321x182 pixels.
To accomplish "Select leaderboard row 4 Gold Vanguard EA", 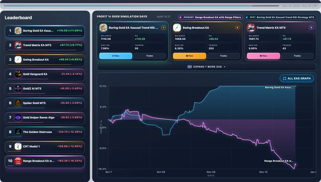I will tap(45, 75).
